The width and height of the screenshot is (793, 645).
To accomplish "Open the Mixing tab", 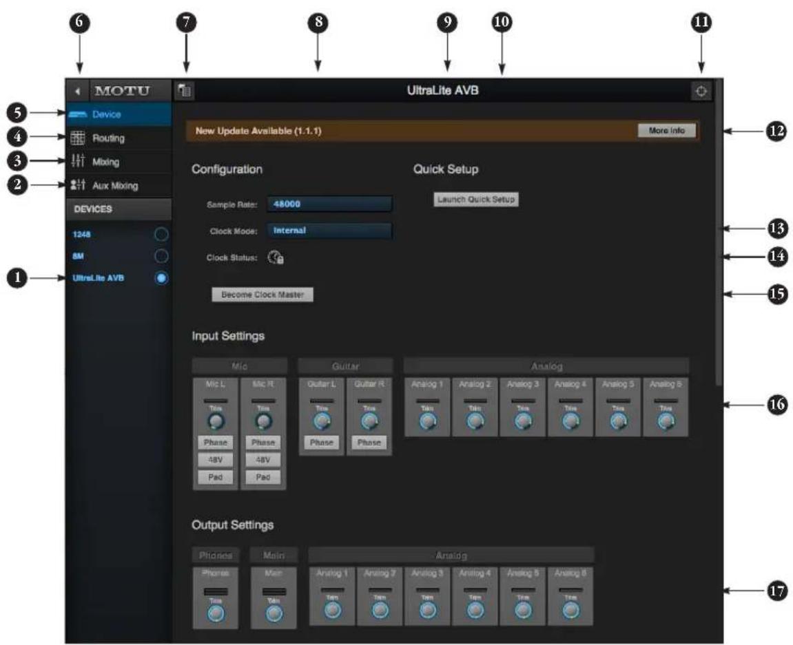I will coord(119,162).
